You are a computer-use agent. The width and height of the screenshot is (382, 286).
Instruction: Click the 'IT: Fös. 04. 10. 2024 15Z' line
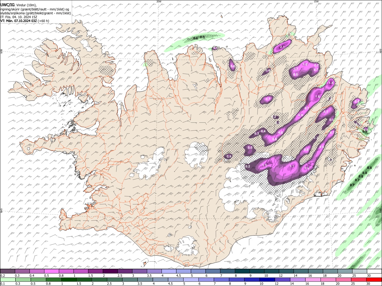coord(19,17)
